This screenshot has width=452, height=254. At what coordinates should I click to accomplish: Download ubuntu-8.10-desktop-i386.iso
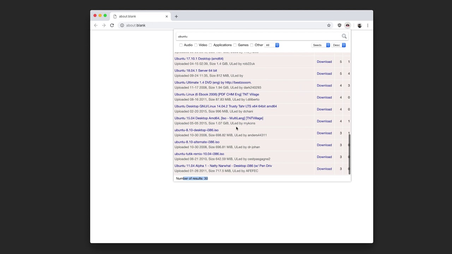tap(324, 133)
